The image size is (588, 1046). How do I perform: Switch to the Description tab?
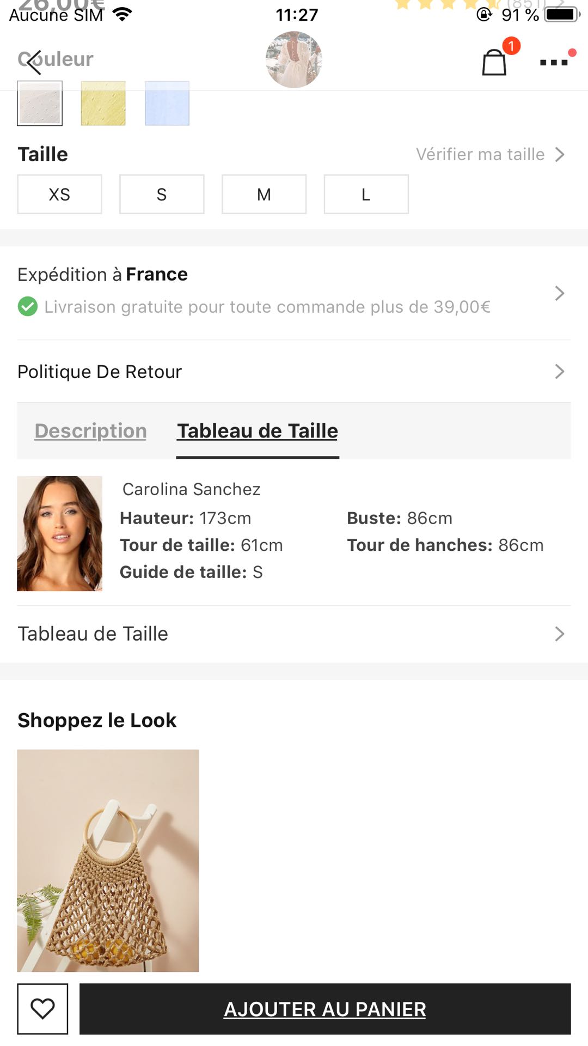[91, 431]
